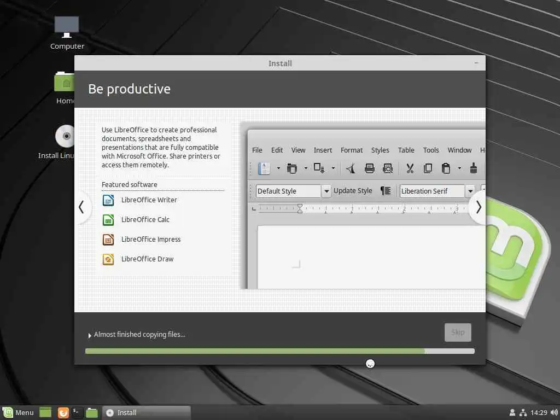This screenshot has width=560, height=420.
Task: Click the LibreOffice Impress presentation icon
Action: click(x=108, y=240)
